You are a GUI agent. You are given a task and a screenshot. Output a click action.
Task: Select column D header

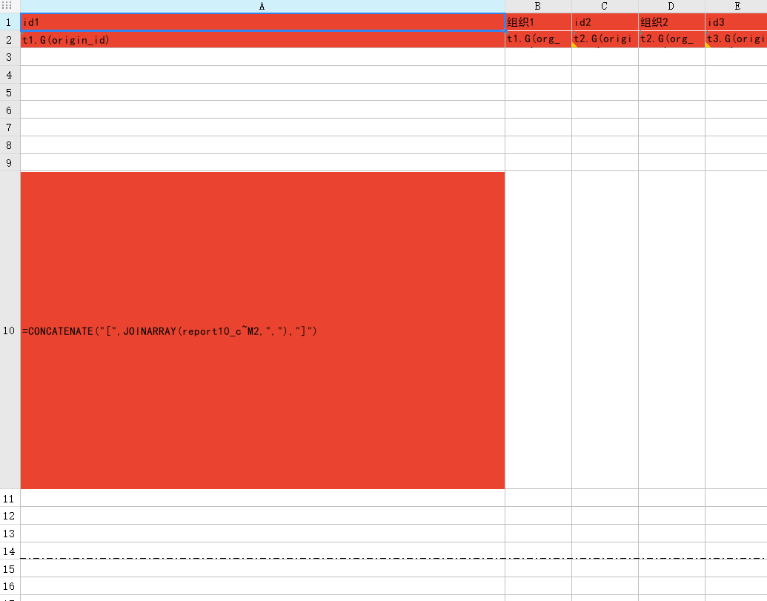coord(671,7)
